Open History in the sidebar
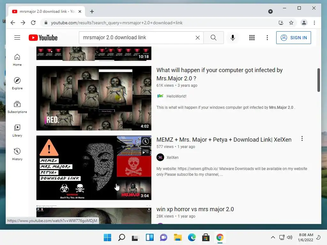 tap(17, 154)
